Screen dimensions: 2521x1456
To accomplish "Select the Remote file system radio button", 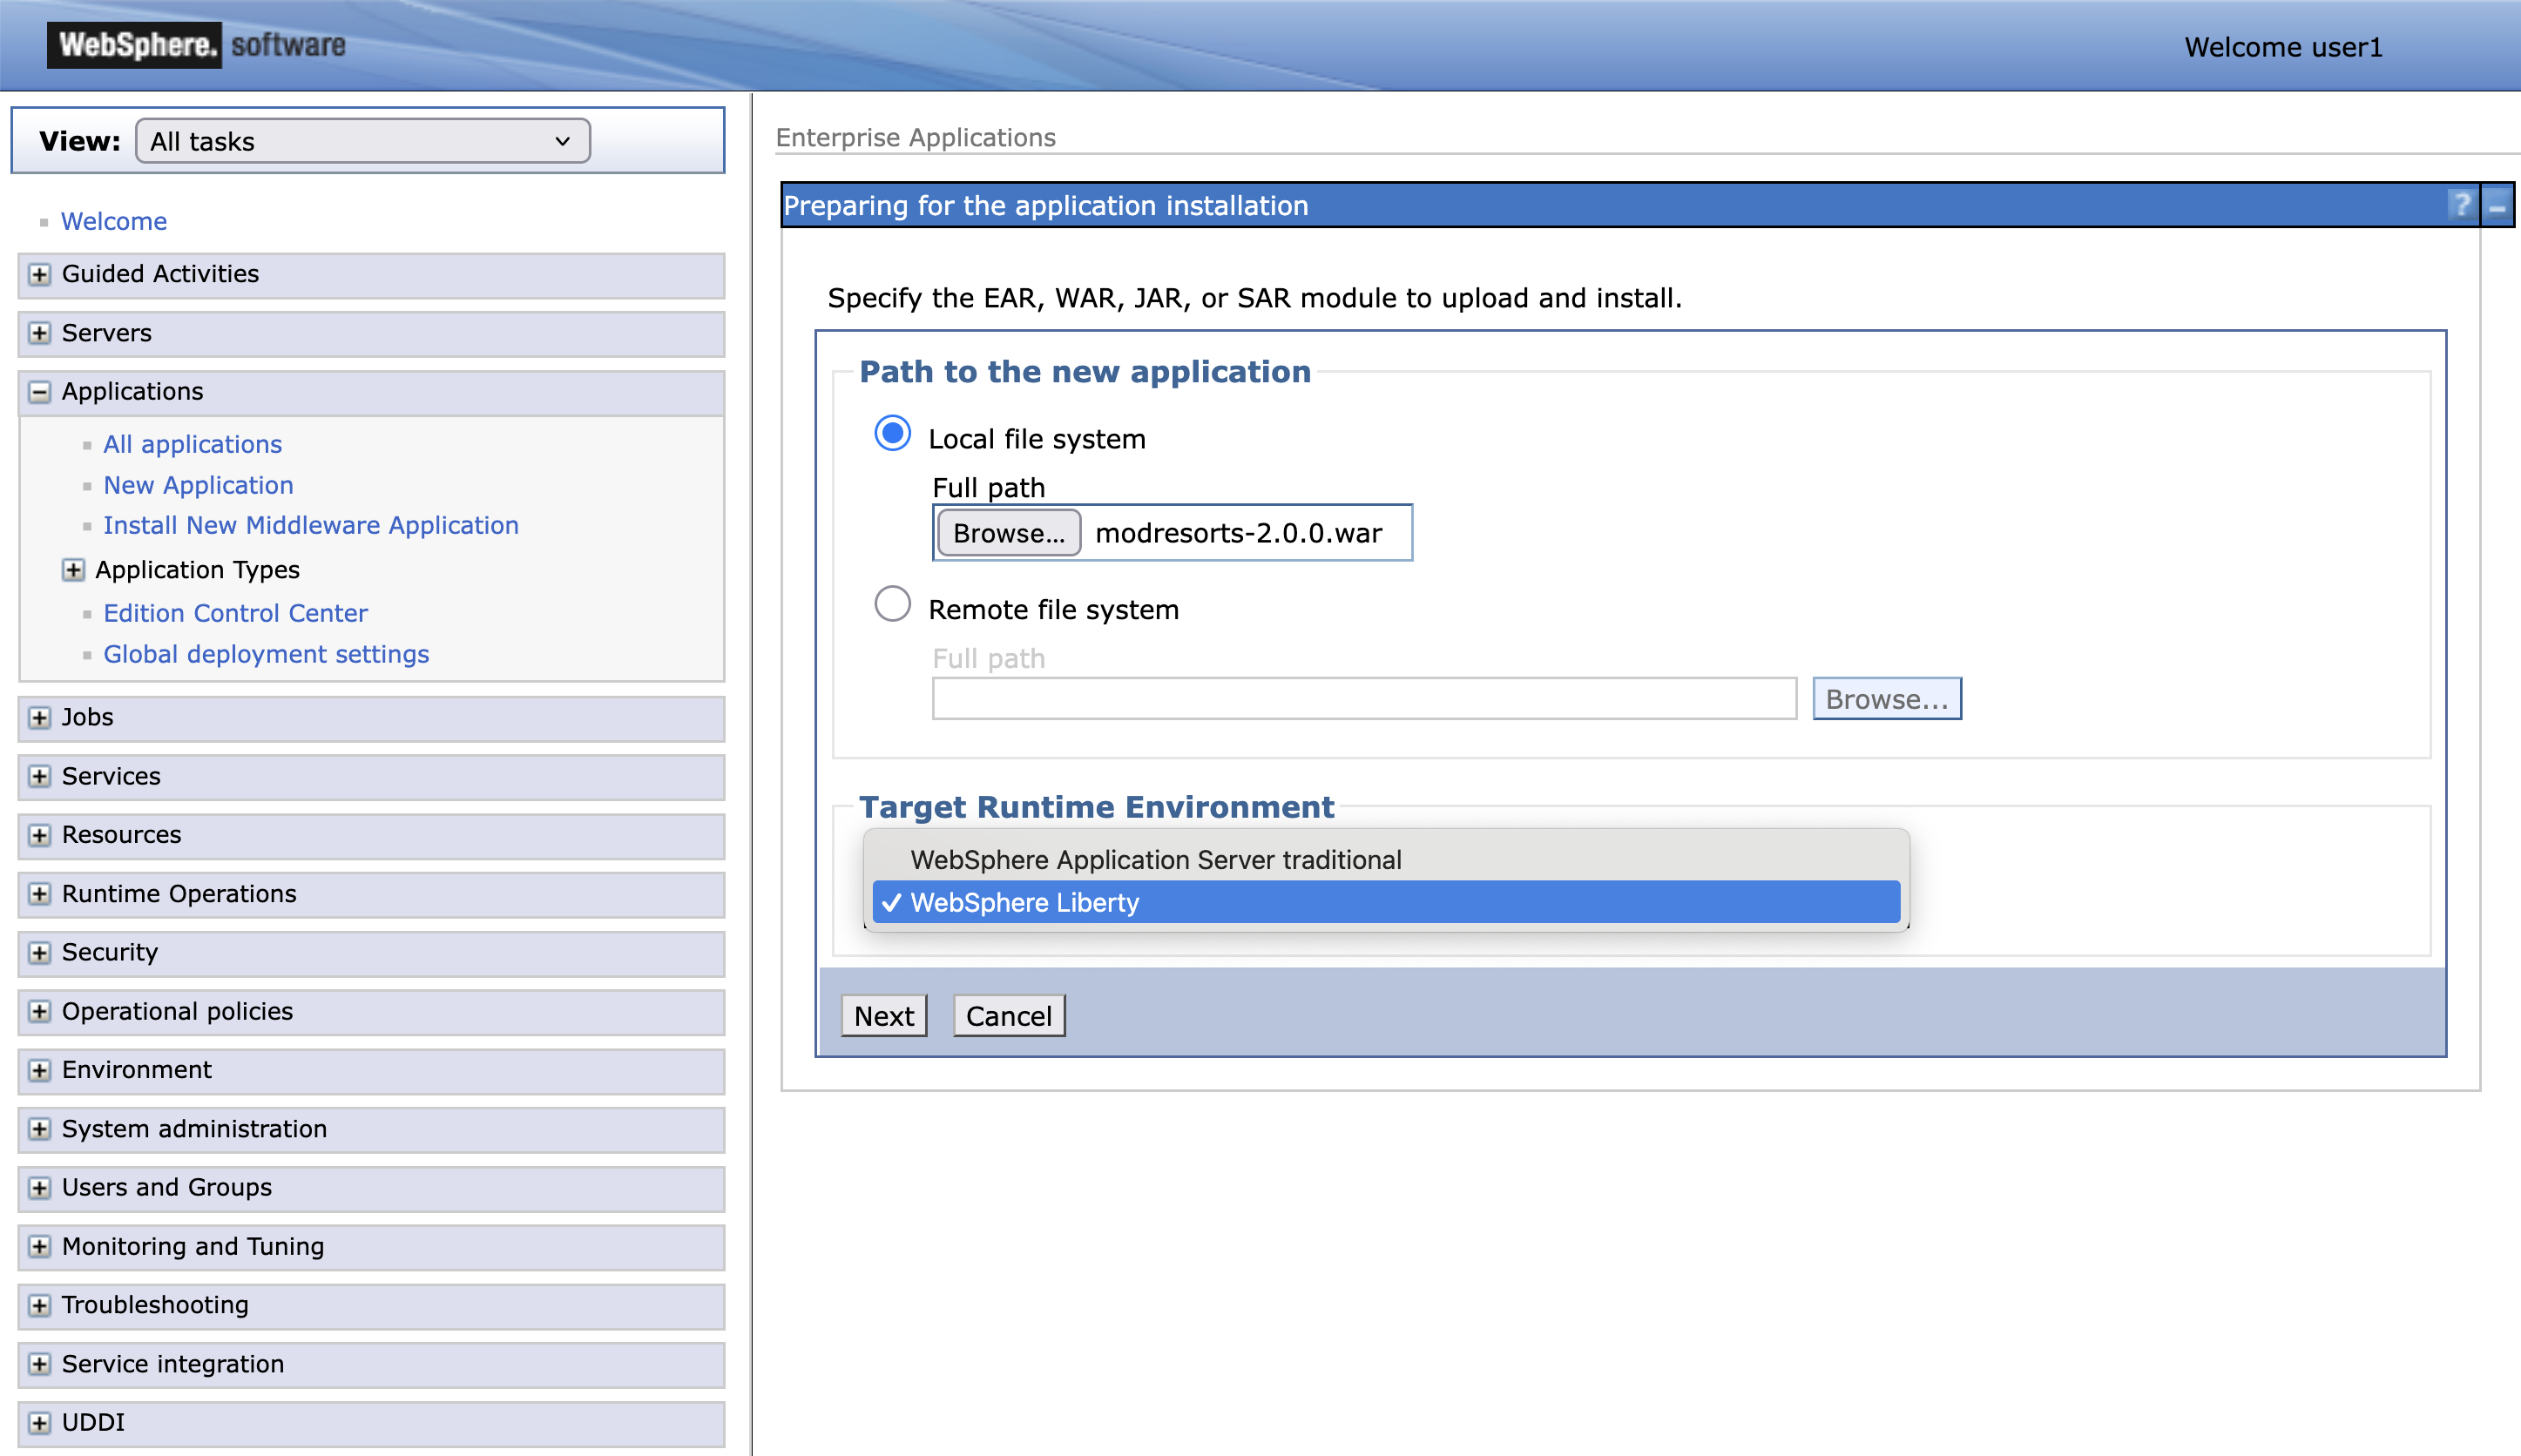I will [891, 604].
